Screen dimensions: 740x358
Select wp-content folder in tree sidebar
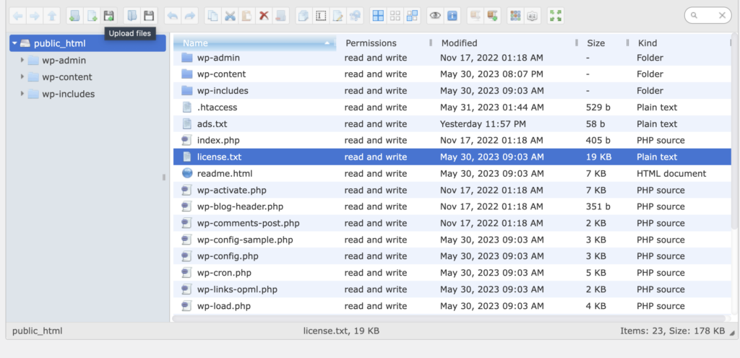[67, 77]
